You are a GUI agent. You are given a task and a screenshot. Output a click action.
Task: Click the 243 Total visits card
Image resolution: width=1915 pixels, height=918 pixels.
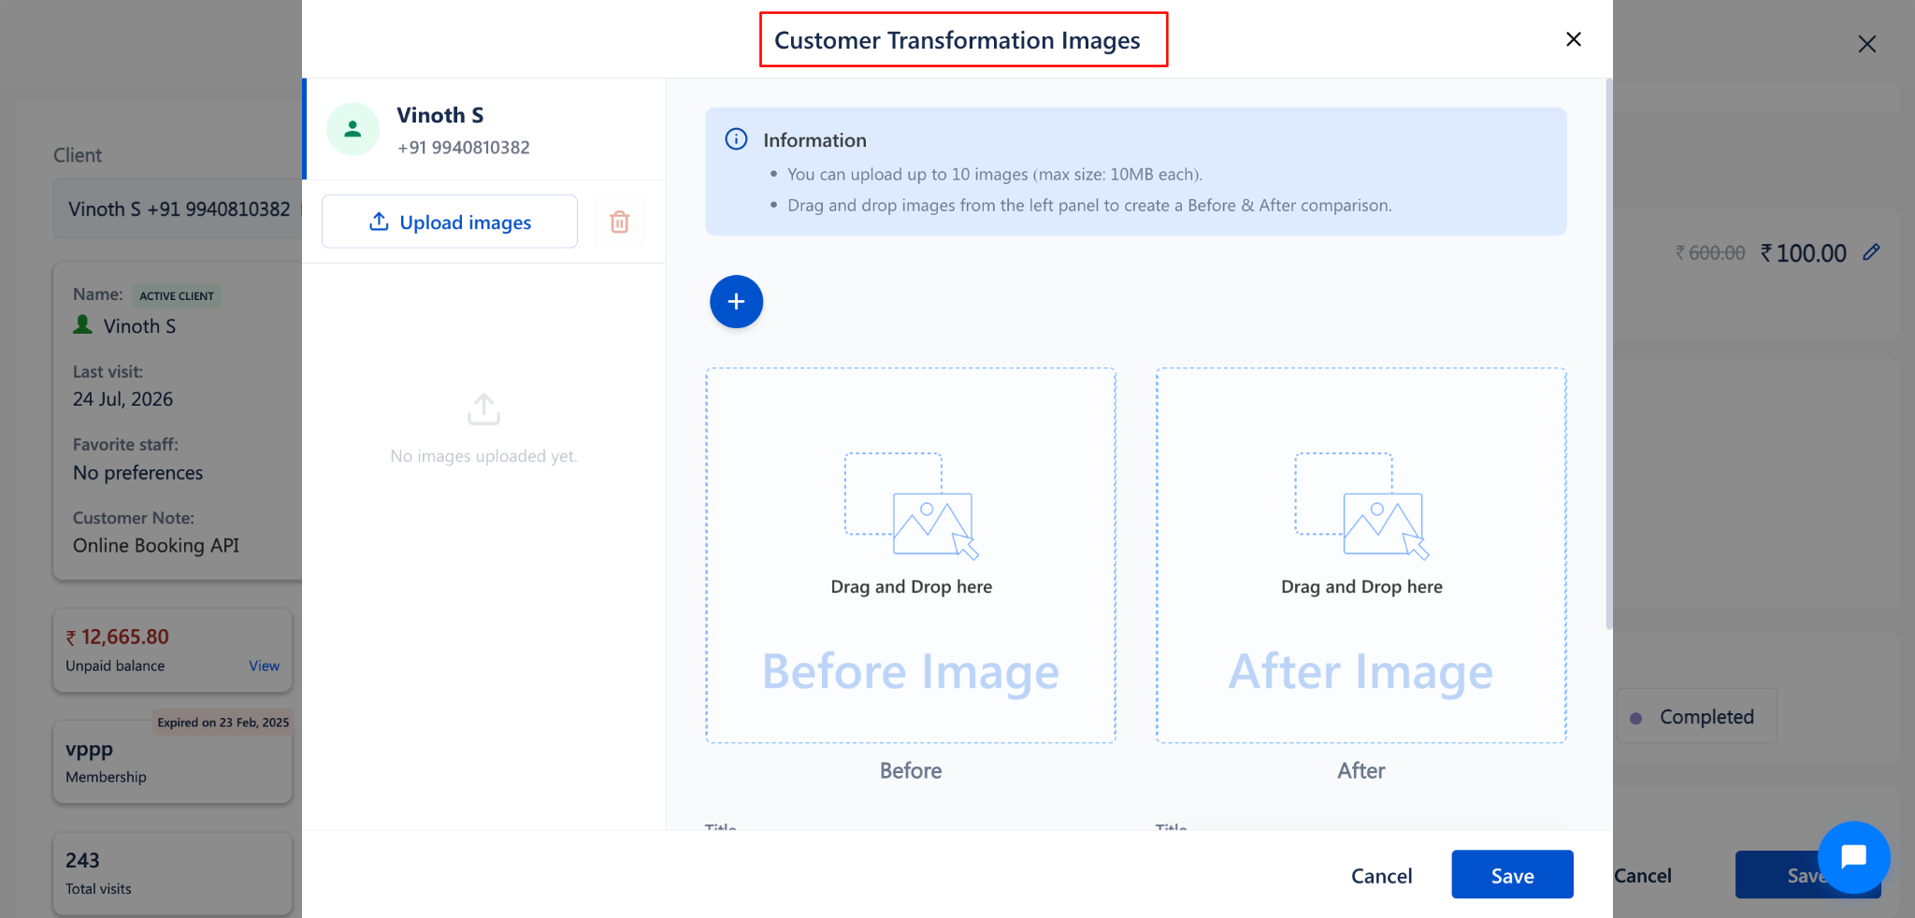tap(173, 873)
